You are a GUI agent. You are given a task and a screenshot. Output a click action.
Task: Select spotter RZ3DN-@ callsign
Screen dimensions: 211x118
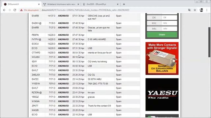coord(37,92)
